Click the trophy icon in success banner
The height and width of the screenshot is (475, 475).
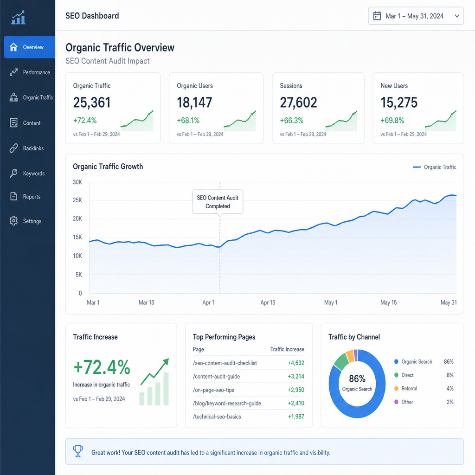78,451
